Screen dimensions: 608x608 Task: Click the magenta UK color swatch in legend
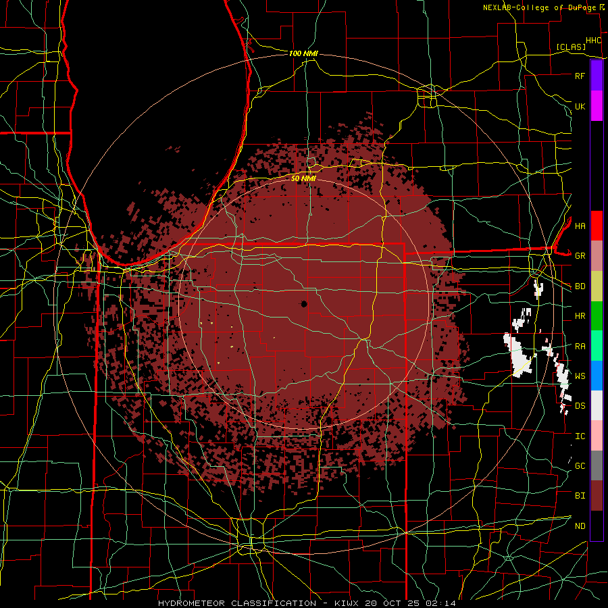click(x=597, y=106)
